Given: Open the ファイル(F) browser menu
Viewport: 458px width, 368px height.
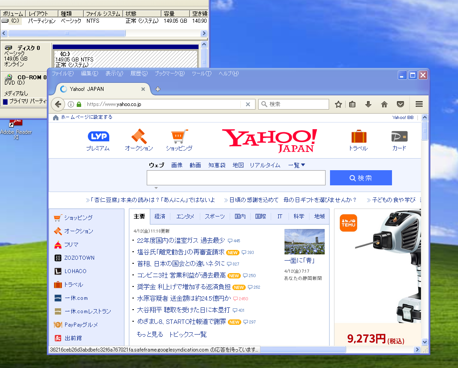Looking at the screenshot, I should click(x=62, y=74).
